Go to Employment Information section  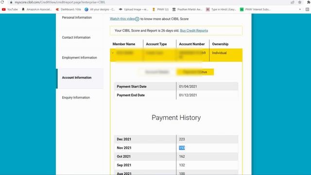[79, 57]
